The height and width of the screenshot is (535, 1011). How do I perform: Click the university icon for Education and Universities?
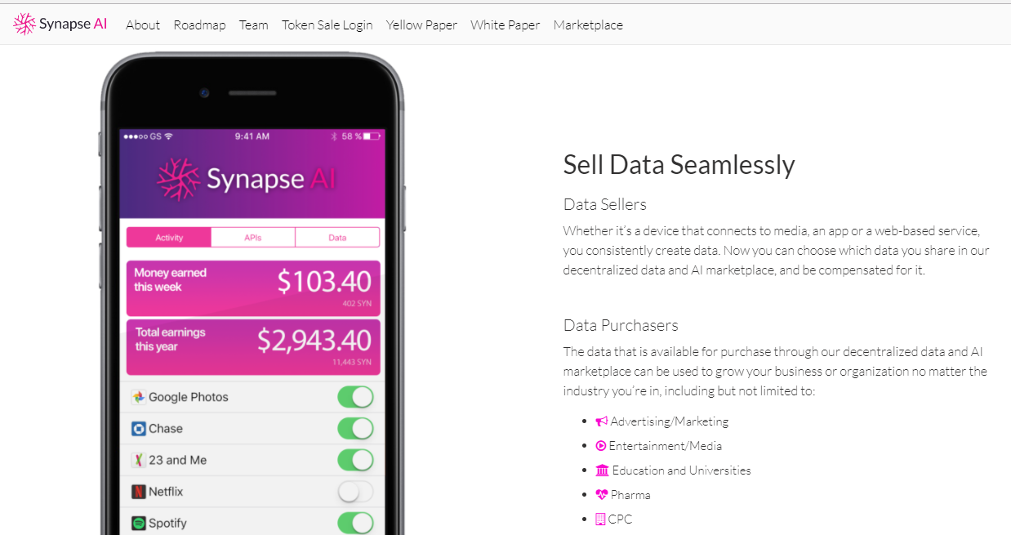[x=602, y=470]
